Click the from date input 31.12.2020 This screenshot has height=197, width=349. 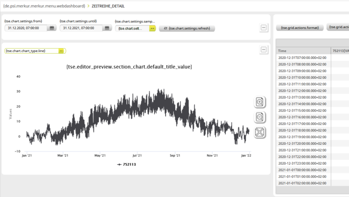click(x=26, y=28)
